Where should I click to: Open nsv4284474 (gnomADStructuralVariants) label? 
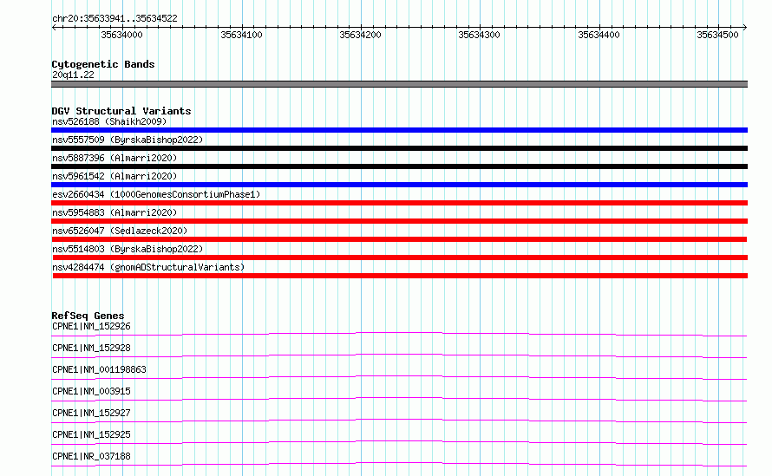pos(148,267)
